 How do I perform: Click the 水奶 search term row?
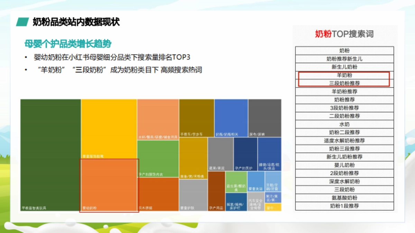pos(344,124)
